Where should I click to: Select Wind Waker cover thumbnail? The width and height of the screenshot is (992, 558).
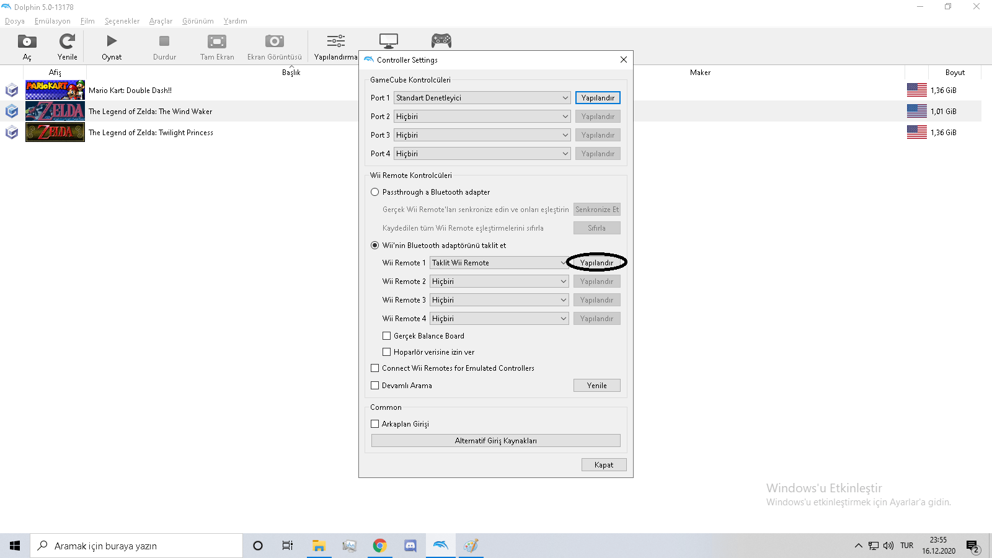coord(55,111)
